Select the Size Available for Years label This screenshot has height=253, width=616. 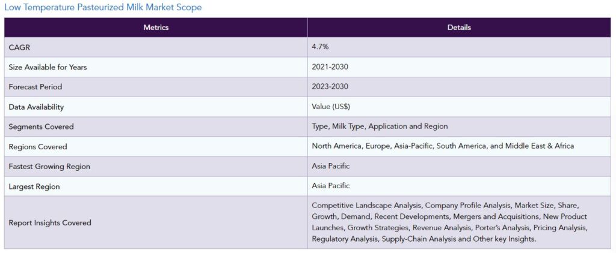pos(48,67)
